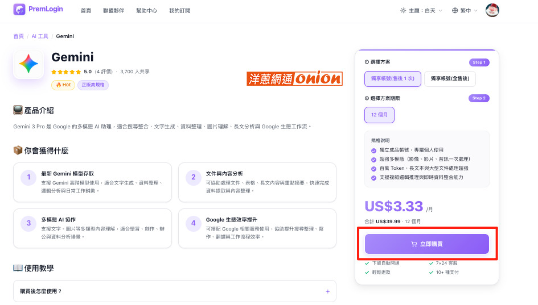The image size is (538, 305).
Task: Open 我的訂閱 navigation item
Action: (179, 11)
